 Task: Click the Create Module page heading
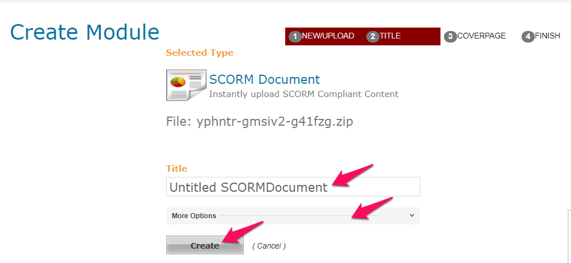85,32
